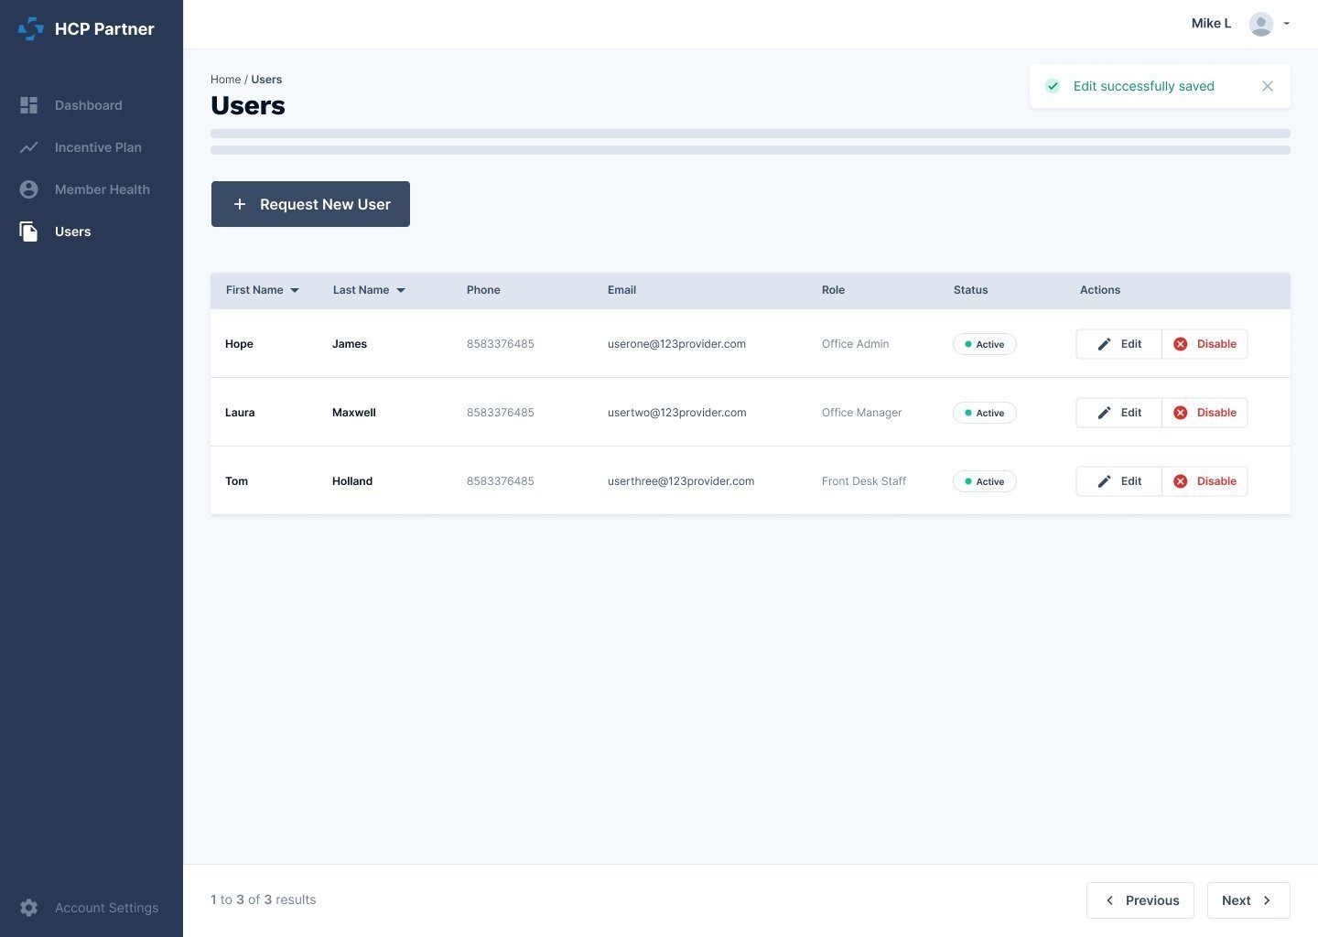Click the red disable icon for Tom Holland
Screen dimensions: 1318x937
[x=1180, y=480]
